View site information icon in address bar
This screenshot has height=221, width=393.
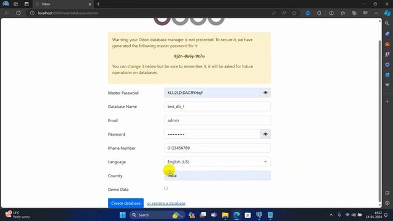[33, 13]
